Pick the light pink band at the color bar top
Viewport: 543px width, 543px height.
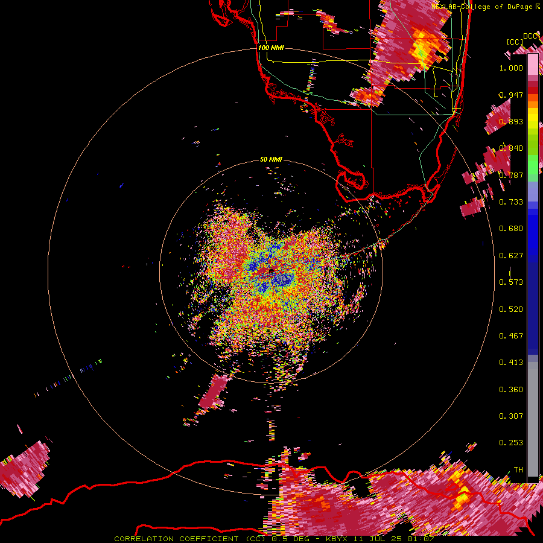(533, 64)
